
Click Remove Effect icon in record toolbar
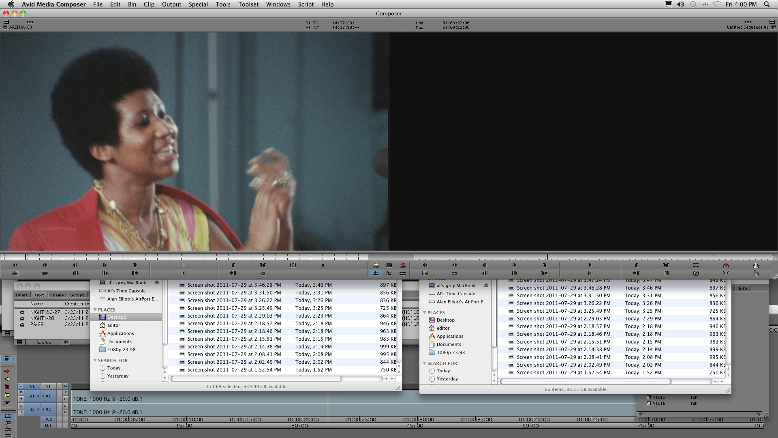click(696, 273)
